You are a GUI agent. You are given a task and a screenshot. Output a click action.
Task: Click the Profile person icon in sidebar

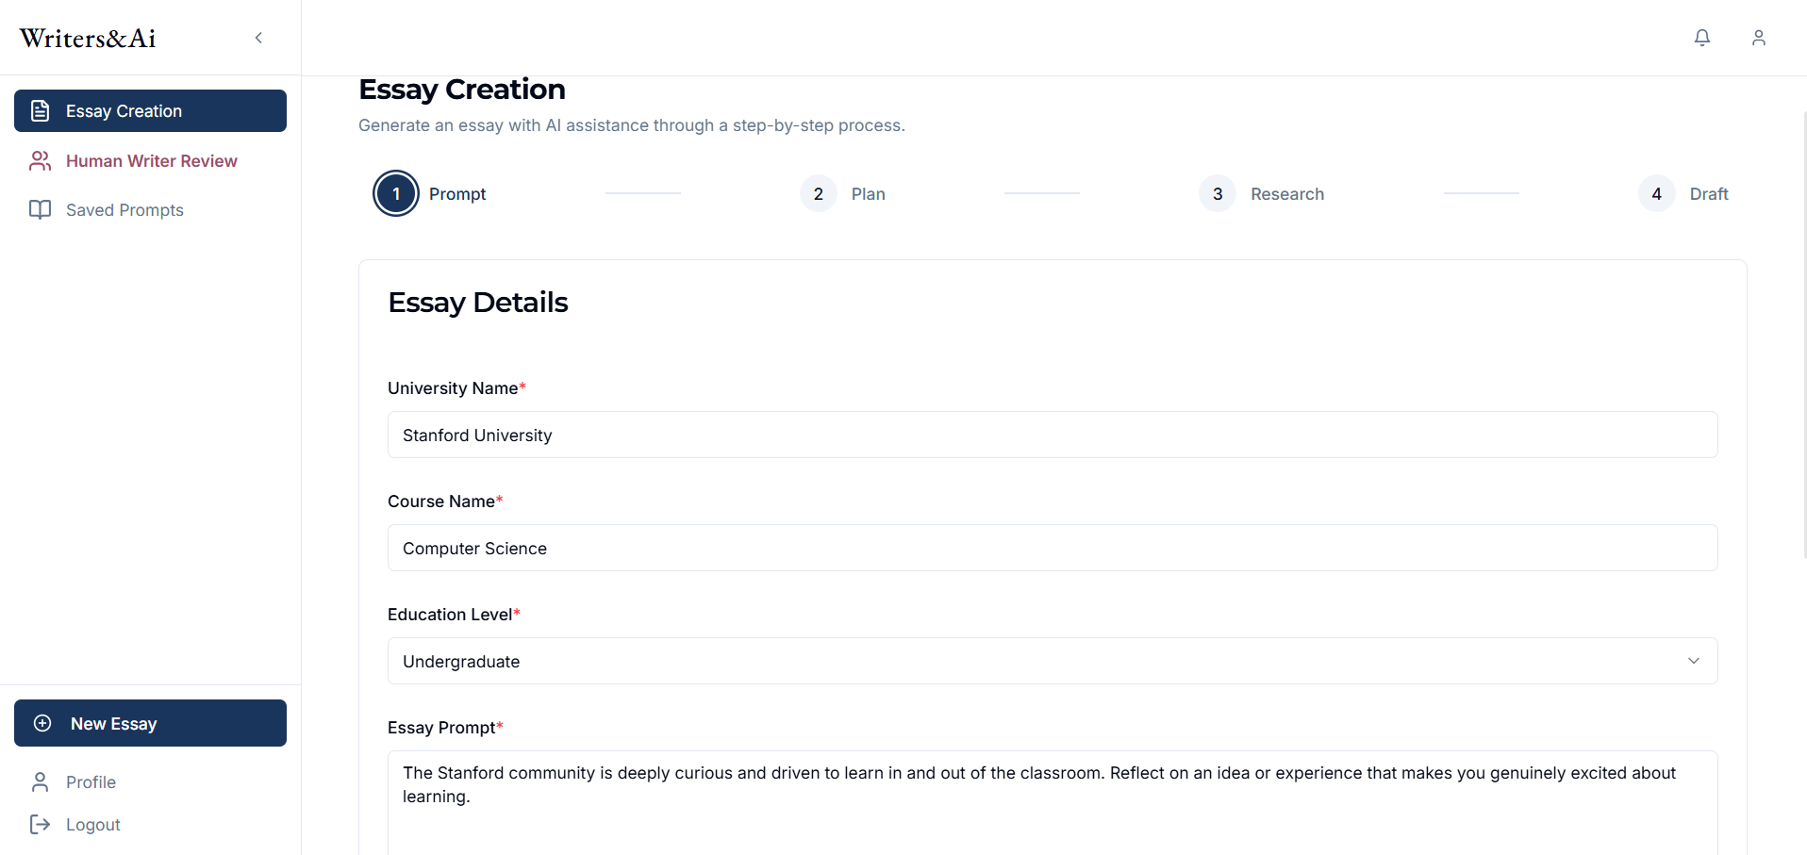41,782
